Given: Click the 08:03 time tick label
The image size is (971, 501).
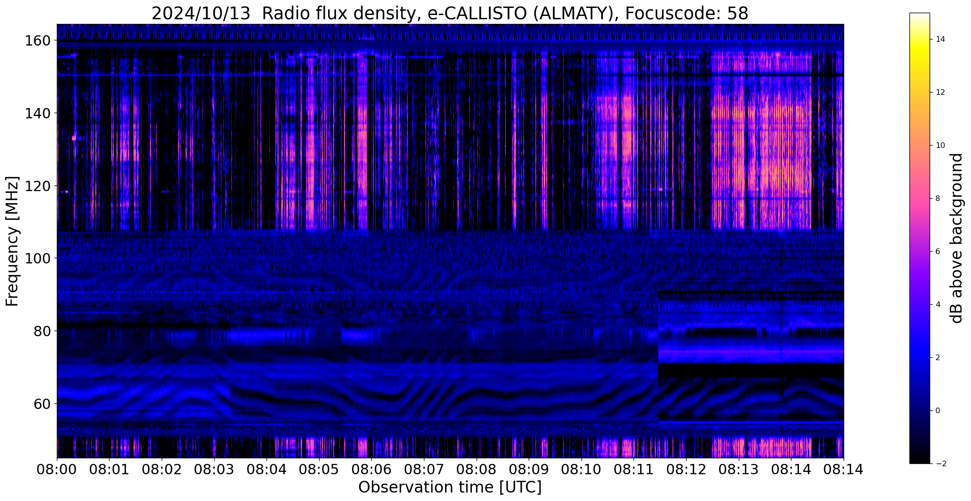Looking at the screenshot, I should pos(214,470).
